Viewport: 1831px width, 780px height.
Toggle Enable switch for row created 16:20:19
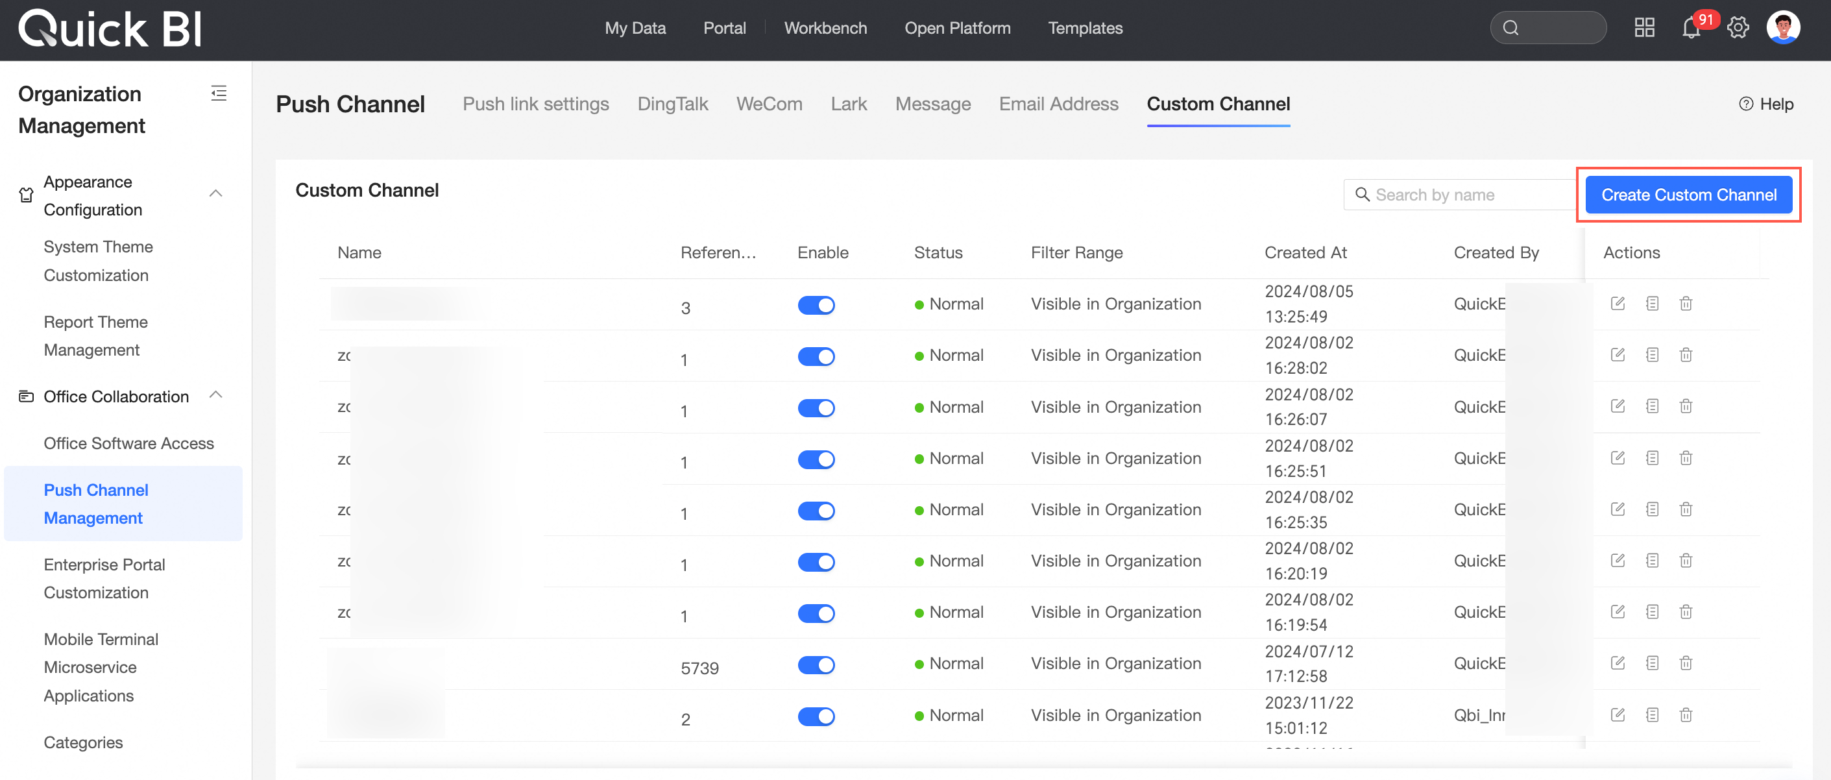pyautogui.click(x=816, y=562)
